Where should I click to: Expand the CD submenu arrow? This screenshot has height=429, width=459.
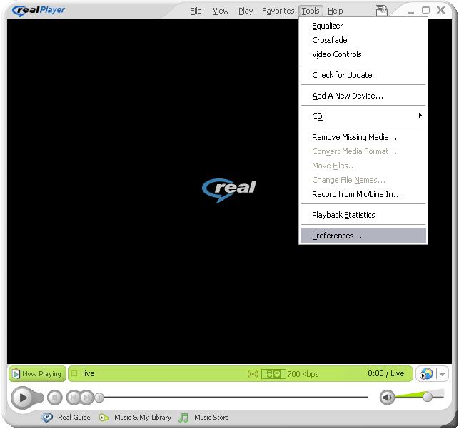coord(420,116)
